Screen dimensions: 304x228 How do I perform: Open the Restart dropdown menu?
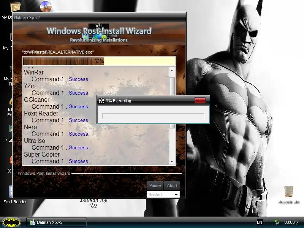[x=163, y=195]
